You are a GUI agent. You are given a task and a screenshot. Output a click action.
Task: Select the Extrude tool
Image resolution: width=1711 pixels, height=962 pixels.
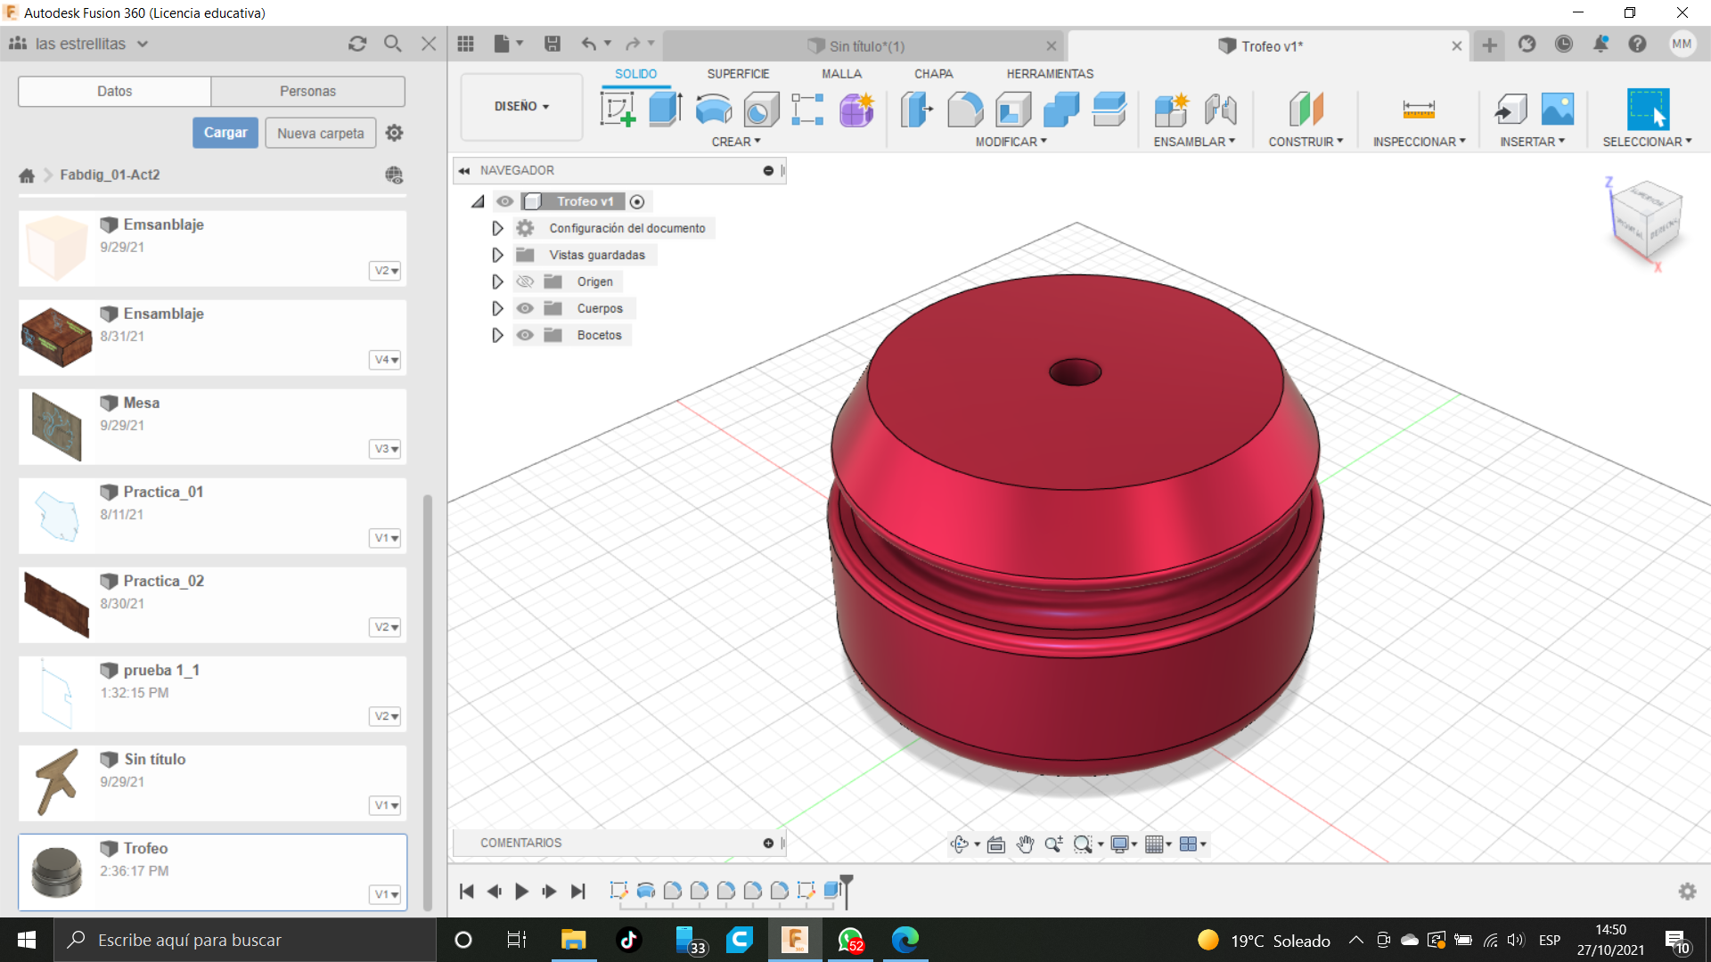666,110
